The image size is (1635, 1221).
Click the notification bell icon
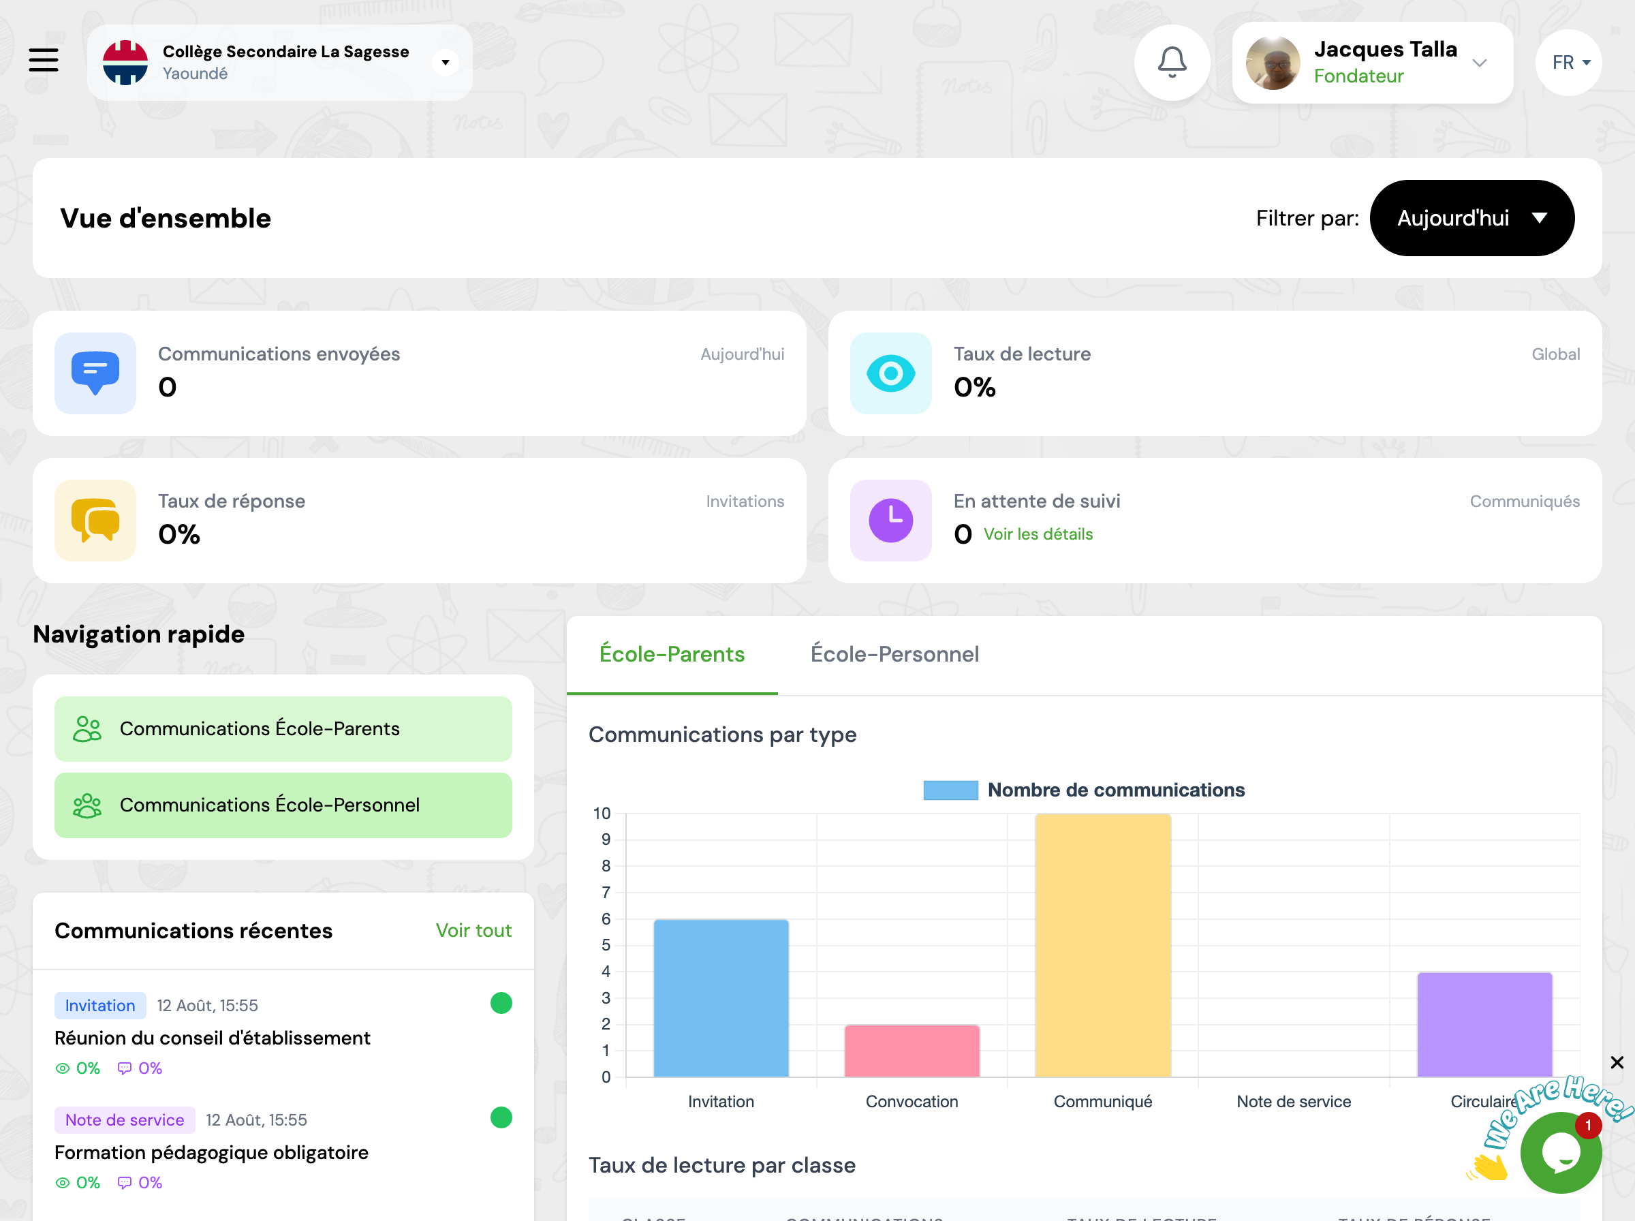(x=1172, y=62)
